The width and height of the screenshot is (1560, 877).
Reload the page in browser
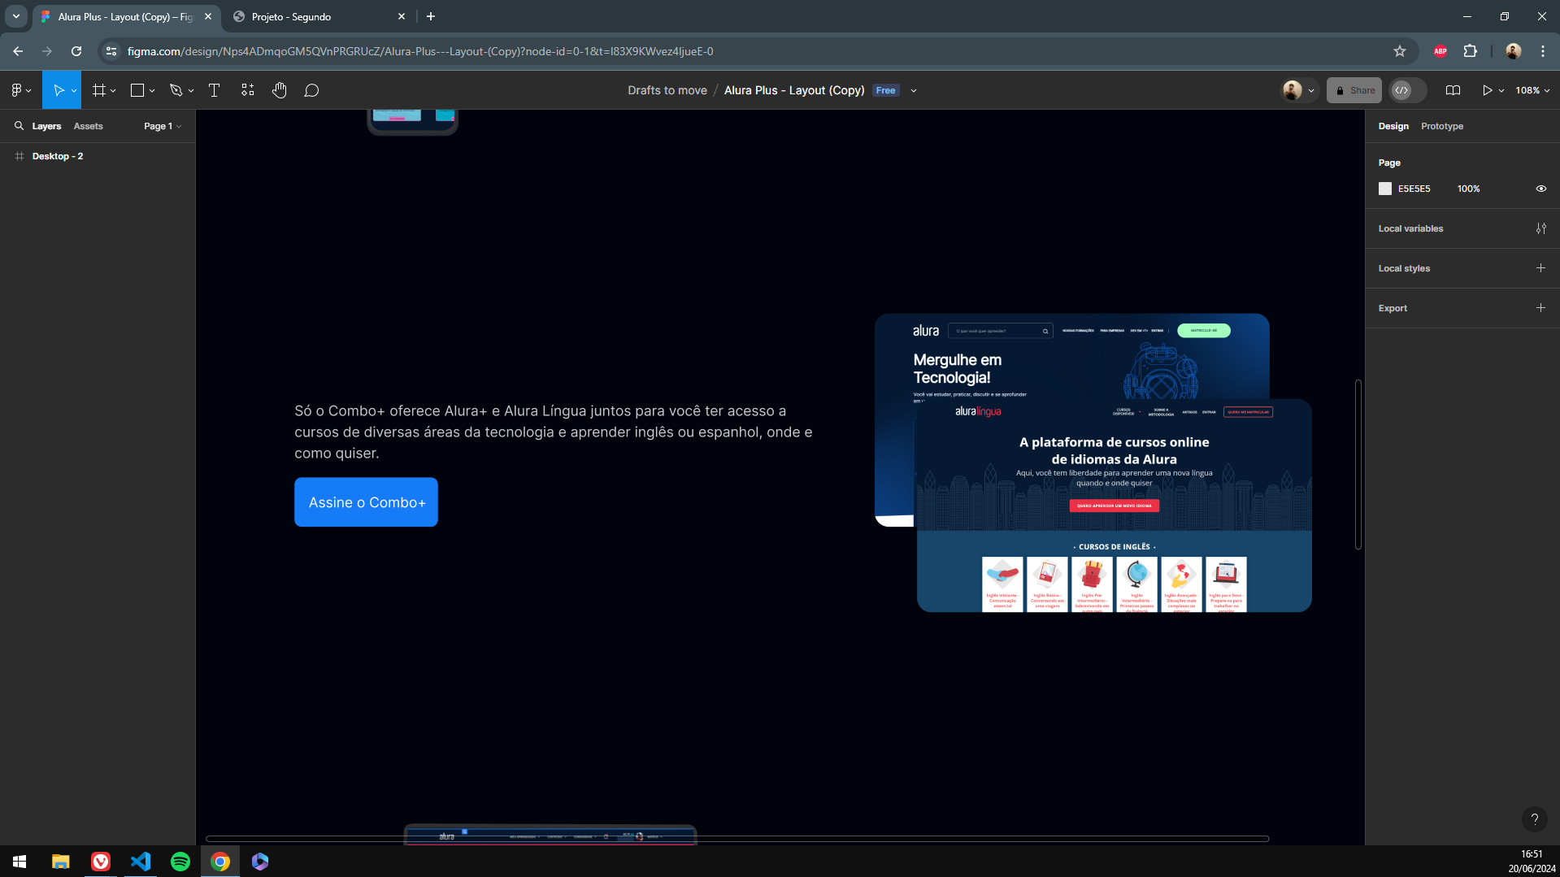click(76, 51)
